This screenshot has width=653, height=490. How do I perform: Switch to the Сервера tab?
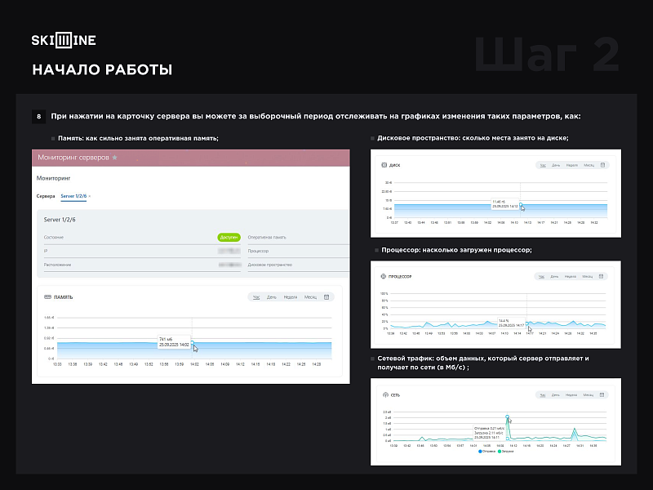click(46, 197)
